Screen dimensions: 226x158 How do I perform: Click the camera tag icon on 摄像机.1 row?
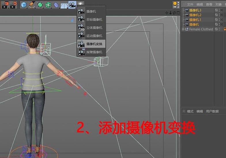[221, 20]
